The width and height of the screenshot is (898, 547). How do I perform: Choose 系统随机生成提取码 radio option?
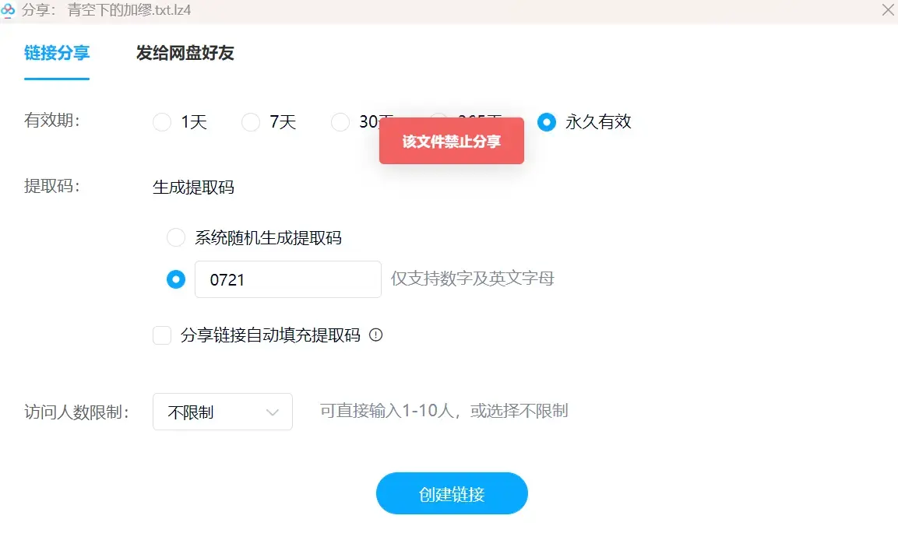point(176,237)
